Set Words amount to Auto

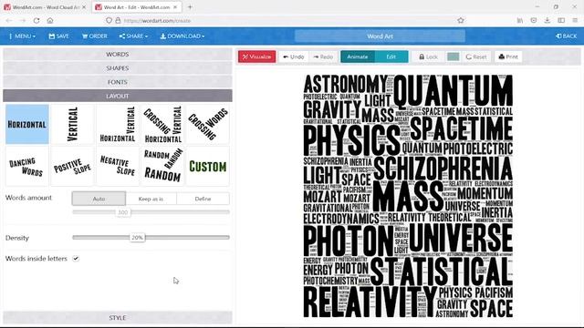99,199
